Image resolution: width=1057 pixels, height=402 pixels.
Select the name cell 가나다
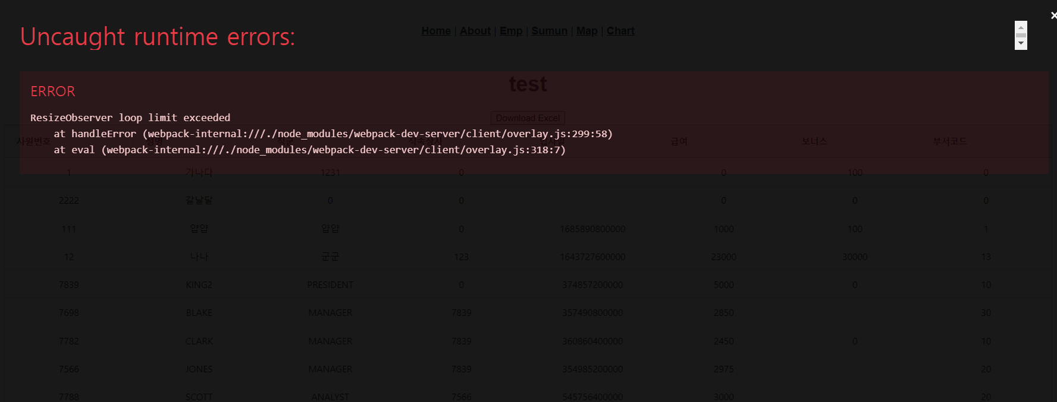(199, 172)
